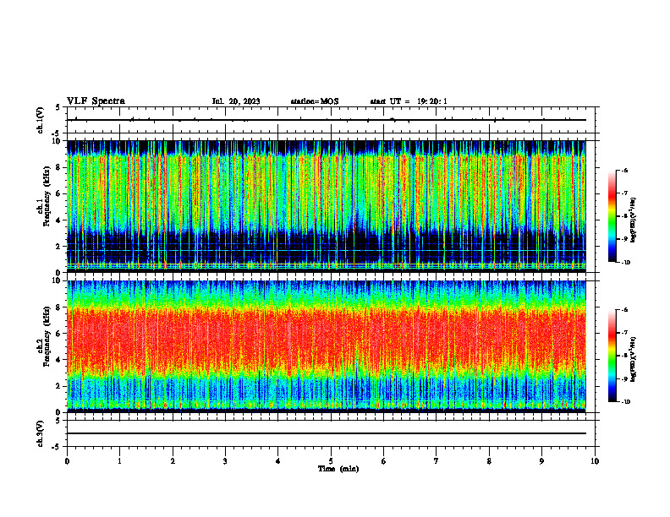
Task: Click the ch.2 spectrogram panel
Action: (327, 346)
